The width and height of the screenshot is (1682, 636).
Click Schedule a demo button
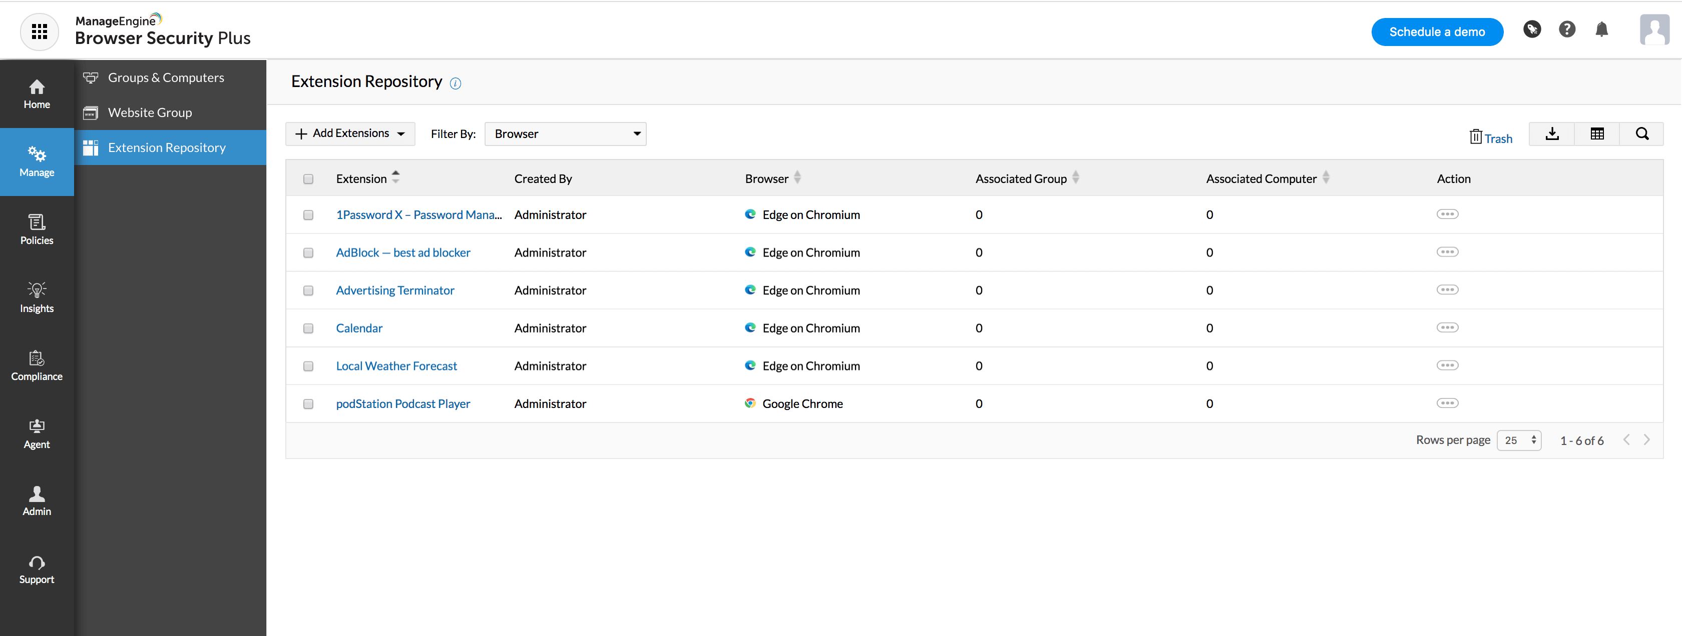(x=1437, y=32)
